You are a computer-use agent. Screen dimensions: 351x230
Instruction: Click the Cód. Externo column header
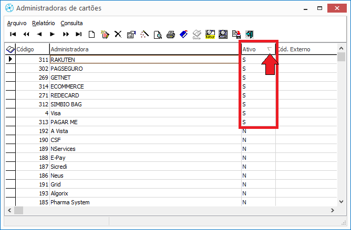306,49
